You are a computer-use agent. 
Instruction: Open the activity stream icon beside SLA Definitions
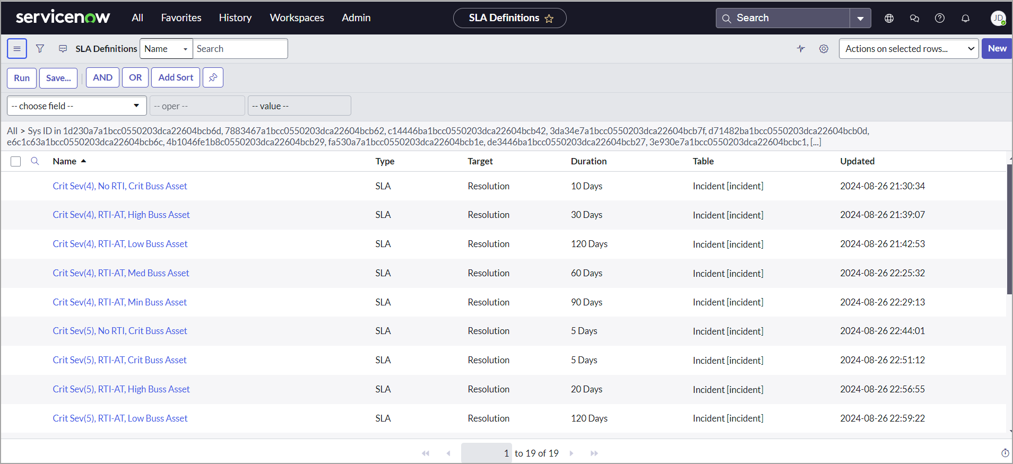63,49
